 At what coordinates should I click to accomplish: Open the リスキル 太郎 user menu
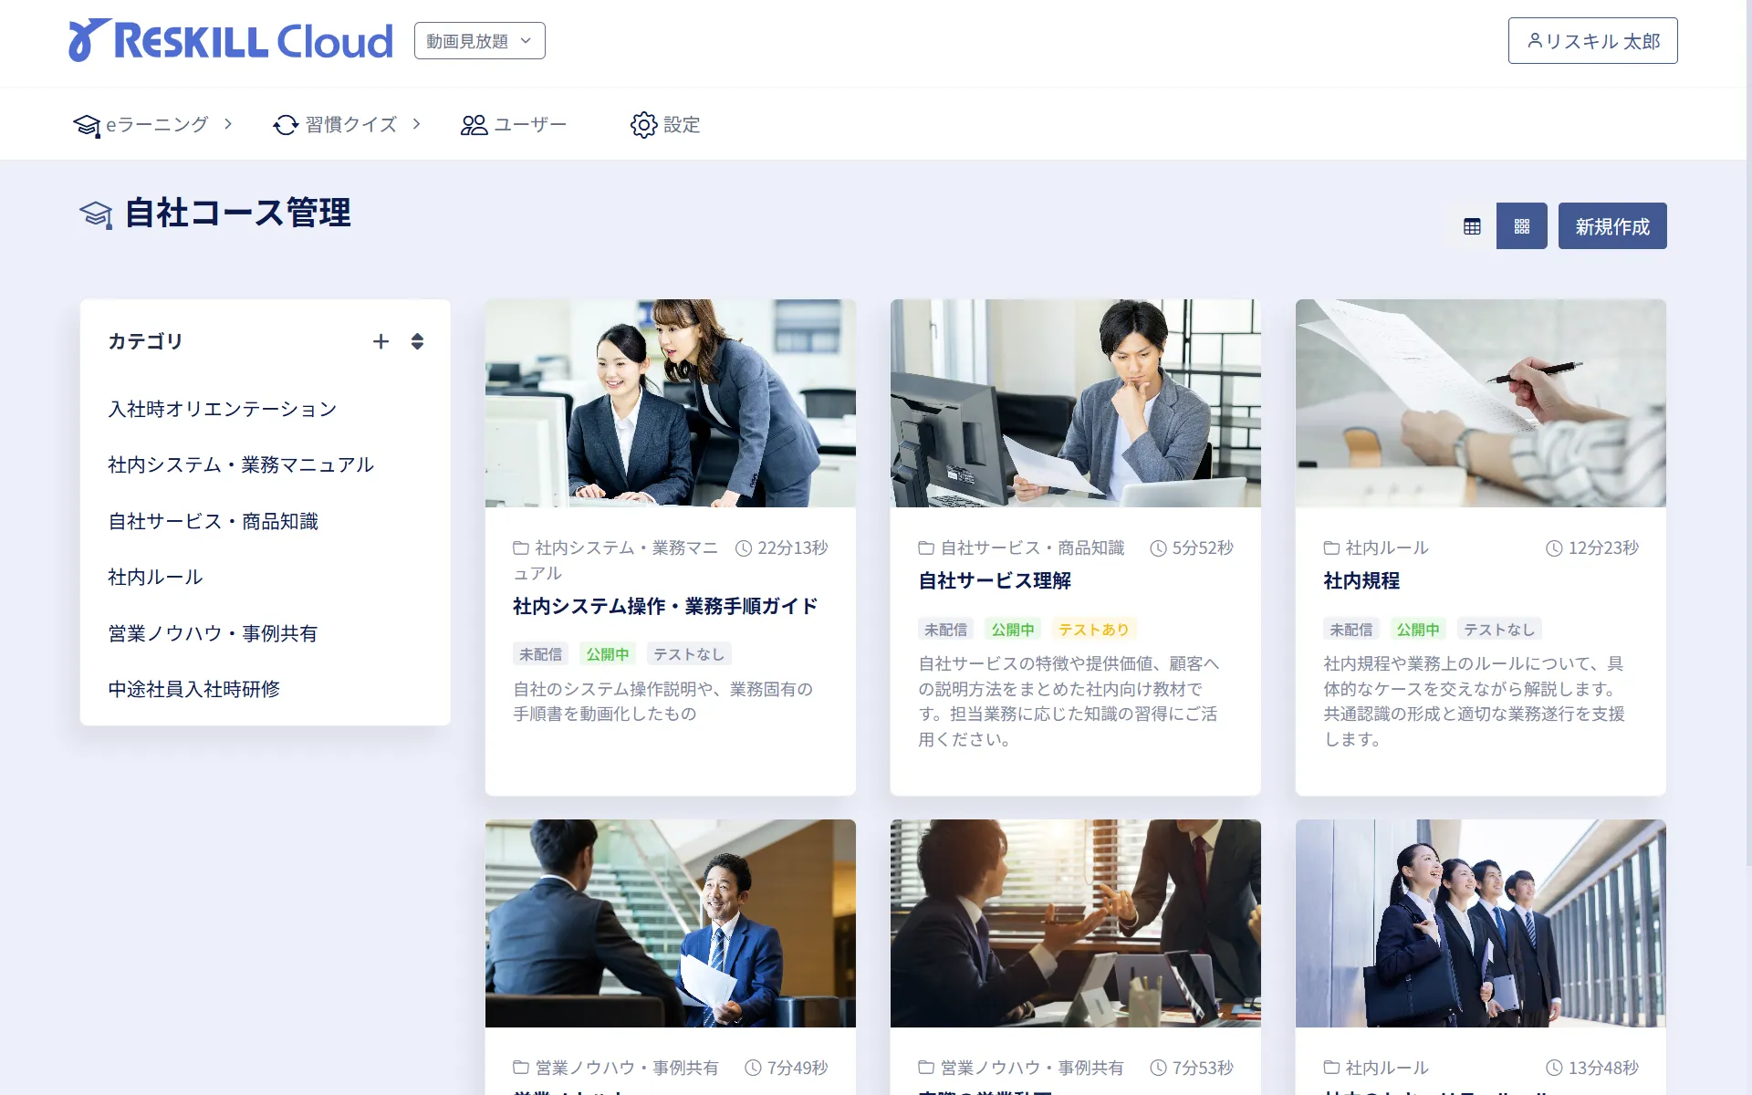pos(1592,41)
